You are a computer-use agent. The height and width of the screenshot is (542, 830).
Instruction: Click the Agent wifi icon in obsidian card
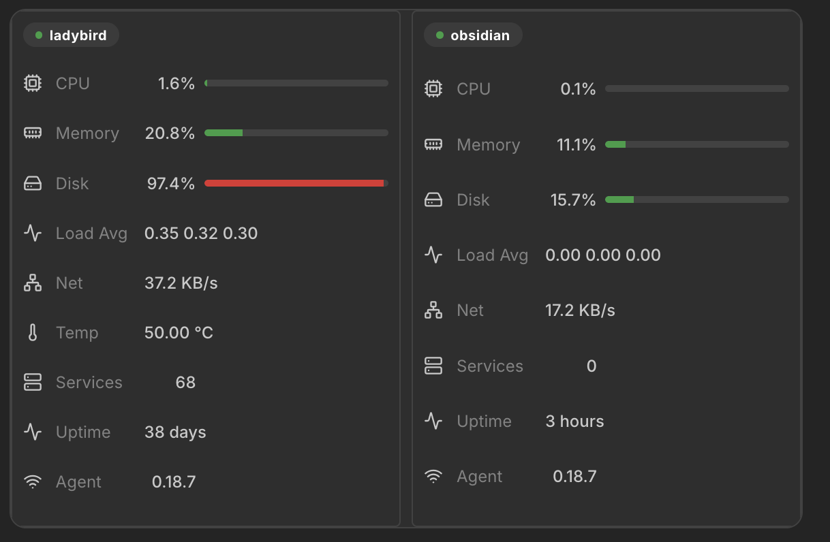pyautogui.click(x=433, y=476)
